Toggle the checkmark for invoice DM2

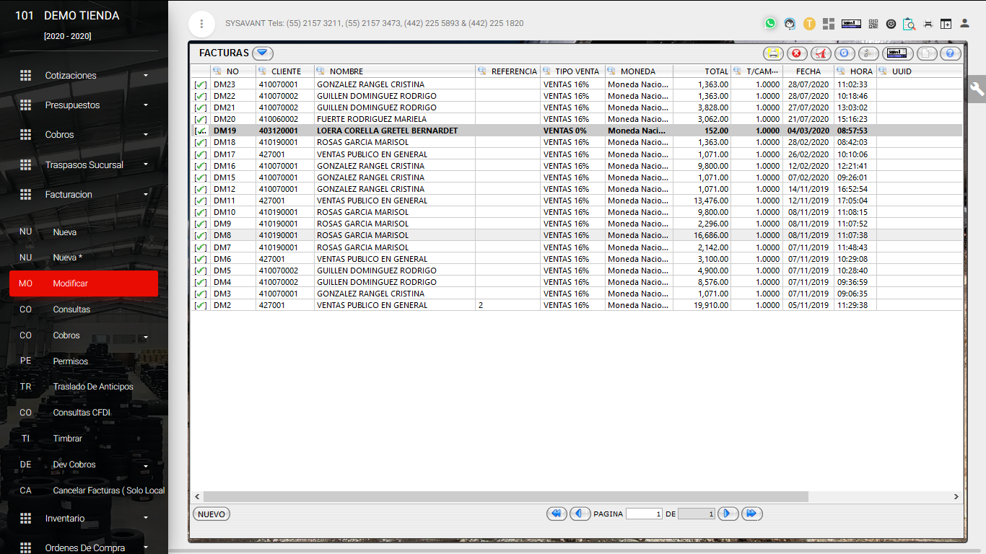(200, 305)
